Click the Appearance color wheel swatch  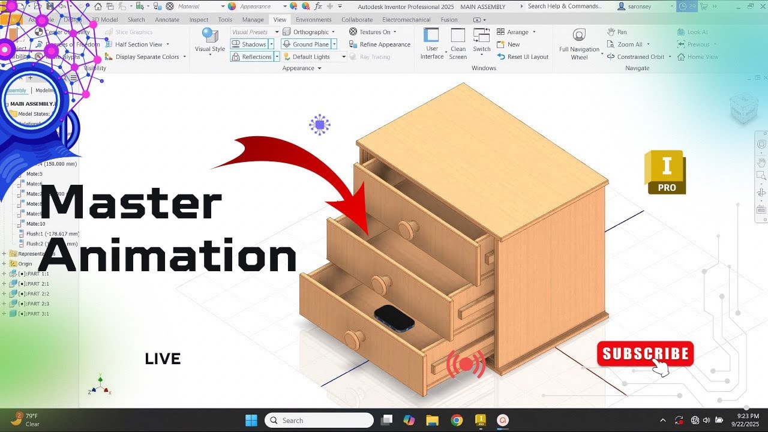click(232, 6)
